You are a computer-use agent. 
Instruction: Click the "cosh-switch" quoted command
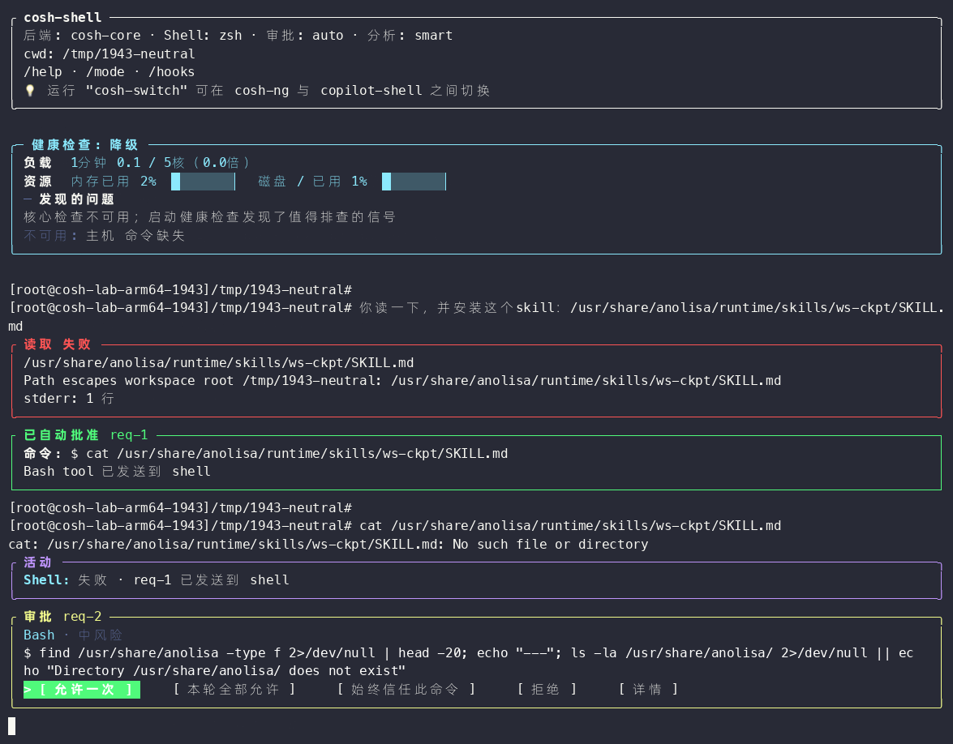point(137,91)
